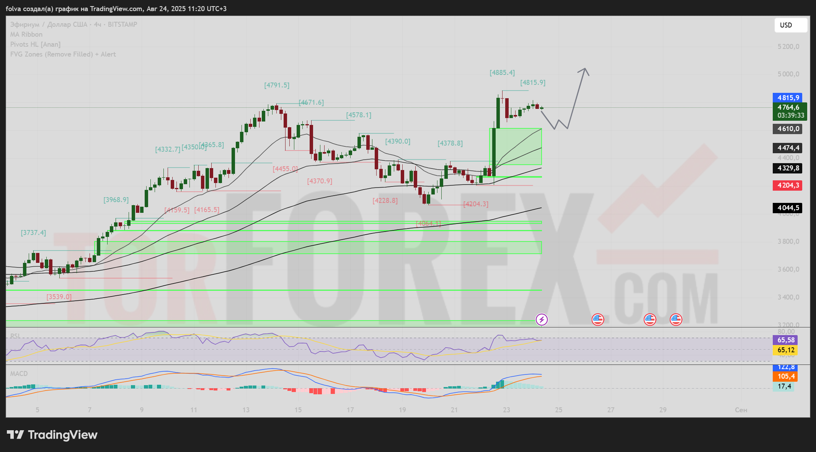Click the FVG Zones indicator legend
Image resolution: width=816 pixels, height=452 pixels.
[63, 54]
